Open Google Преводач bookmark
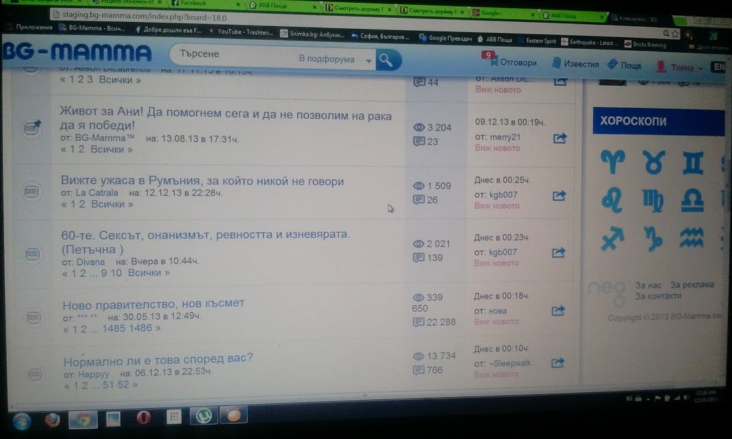This screenshot has width=732, height=439. click(445, 38)
